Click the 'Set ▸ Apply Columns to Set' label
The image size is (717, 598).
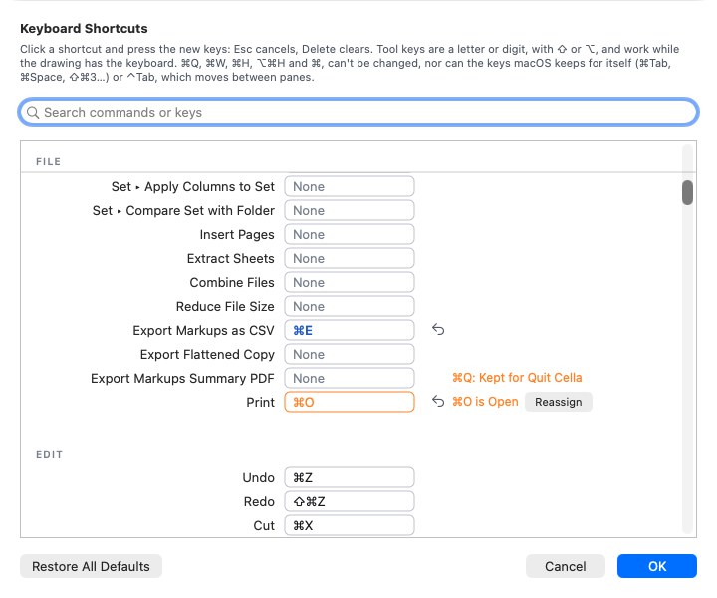point(192,186)
